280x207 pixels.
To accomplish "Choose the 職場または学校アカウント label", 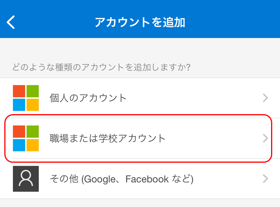I will point(108,139).
